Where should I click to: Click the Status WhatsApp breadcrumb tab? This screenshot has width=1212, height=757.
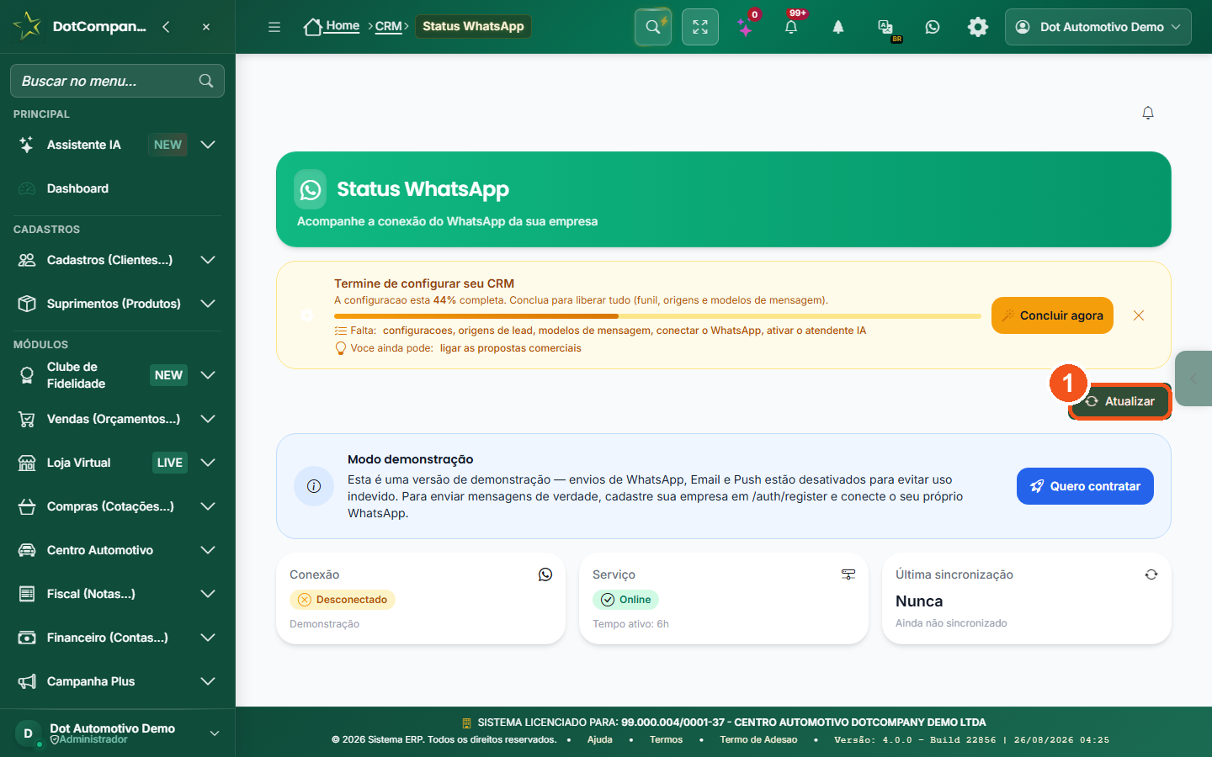pyautogui.click(x=473, y=26)
